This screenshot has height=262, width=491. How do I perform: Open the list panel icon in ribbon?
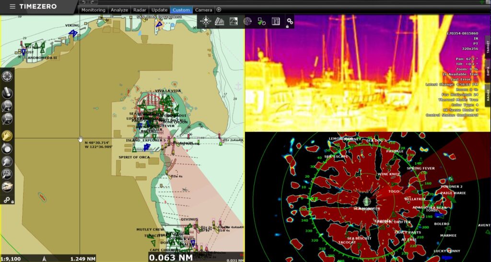point(276,21)
